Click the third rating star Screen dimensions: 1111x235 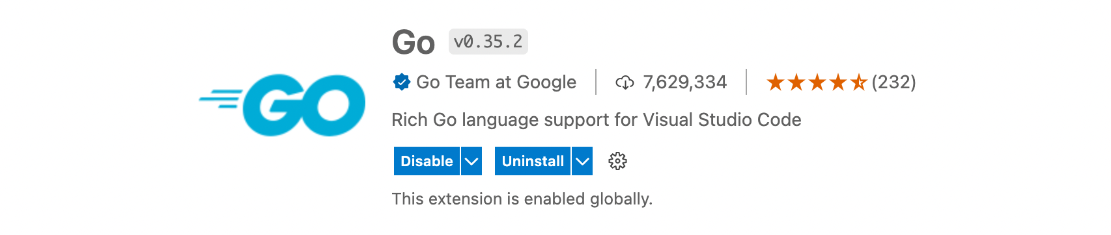point(817,82)
